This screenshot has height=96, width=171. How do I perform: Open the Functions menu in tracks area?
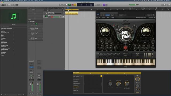tap(53, 8)
